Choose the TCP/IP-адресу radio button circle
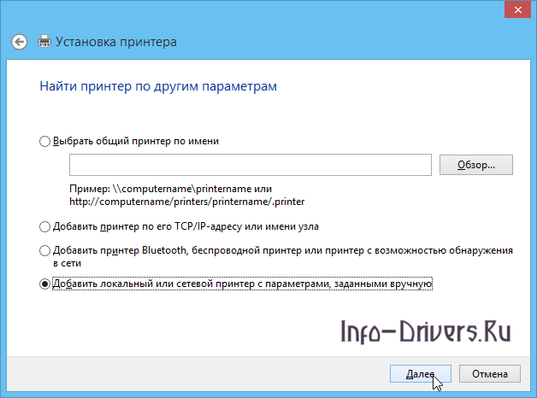This screenshot has width=537, height=398. tap(44, 226)
